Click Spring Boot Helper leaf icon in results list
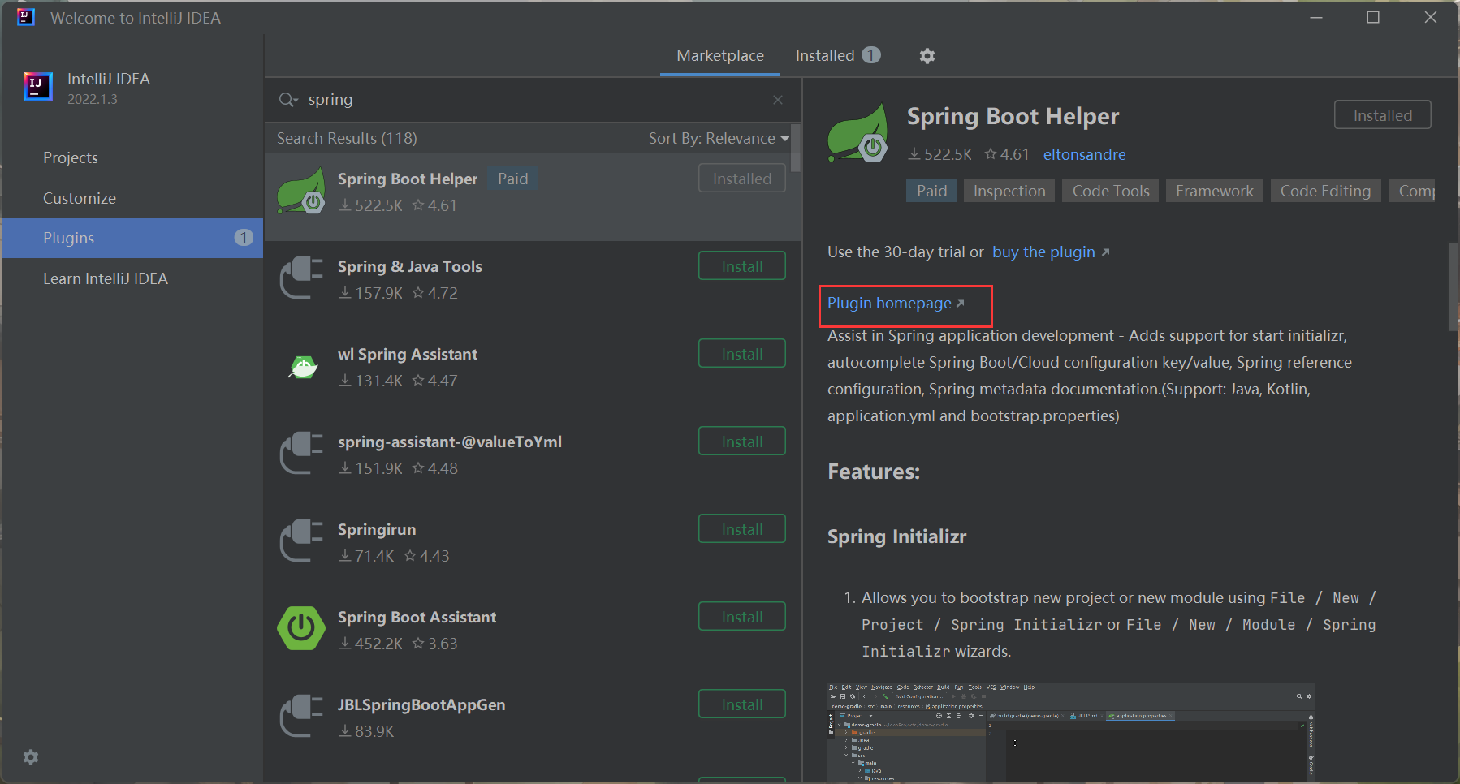Image resolution: width=1460 pixels, height=784 pixels. click(x=301, y=192)
